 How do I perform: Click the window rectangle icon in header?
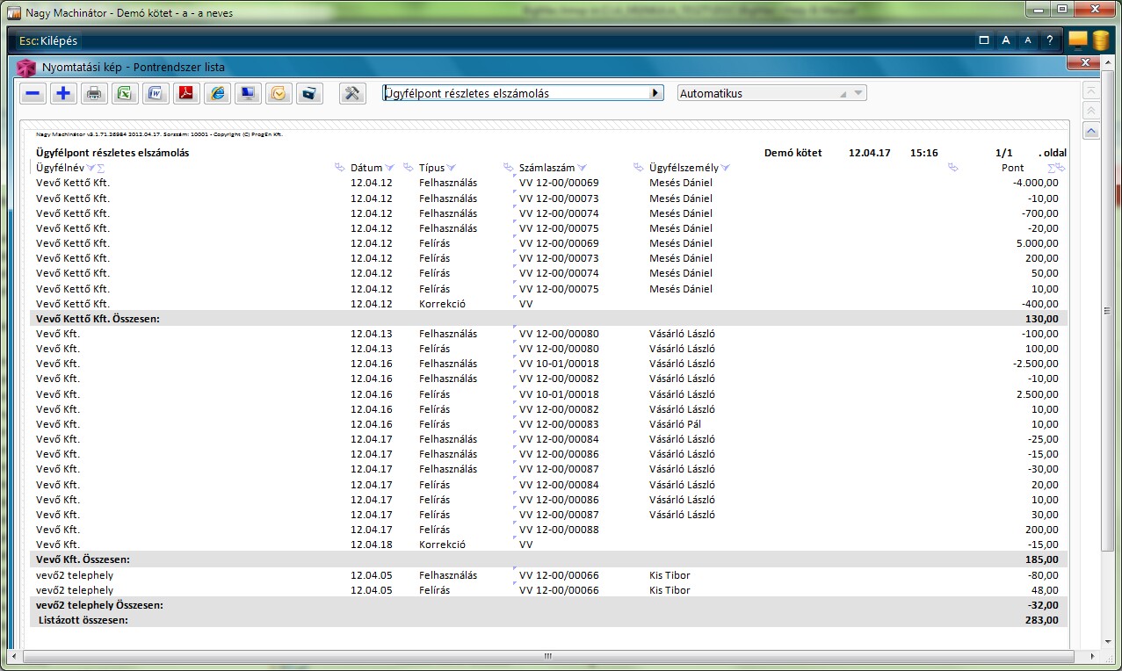(x=984, y=40)
